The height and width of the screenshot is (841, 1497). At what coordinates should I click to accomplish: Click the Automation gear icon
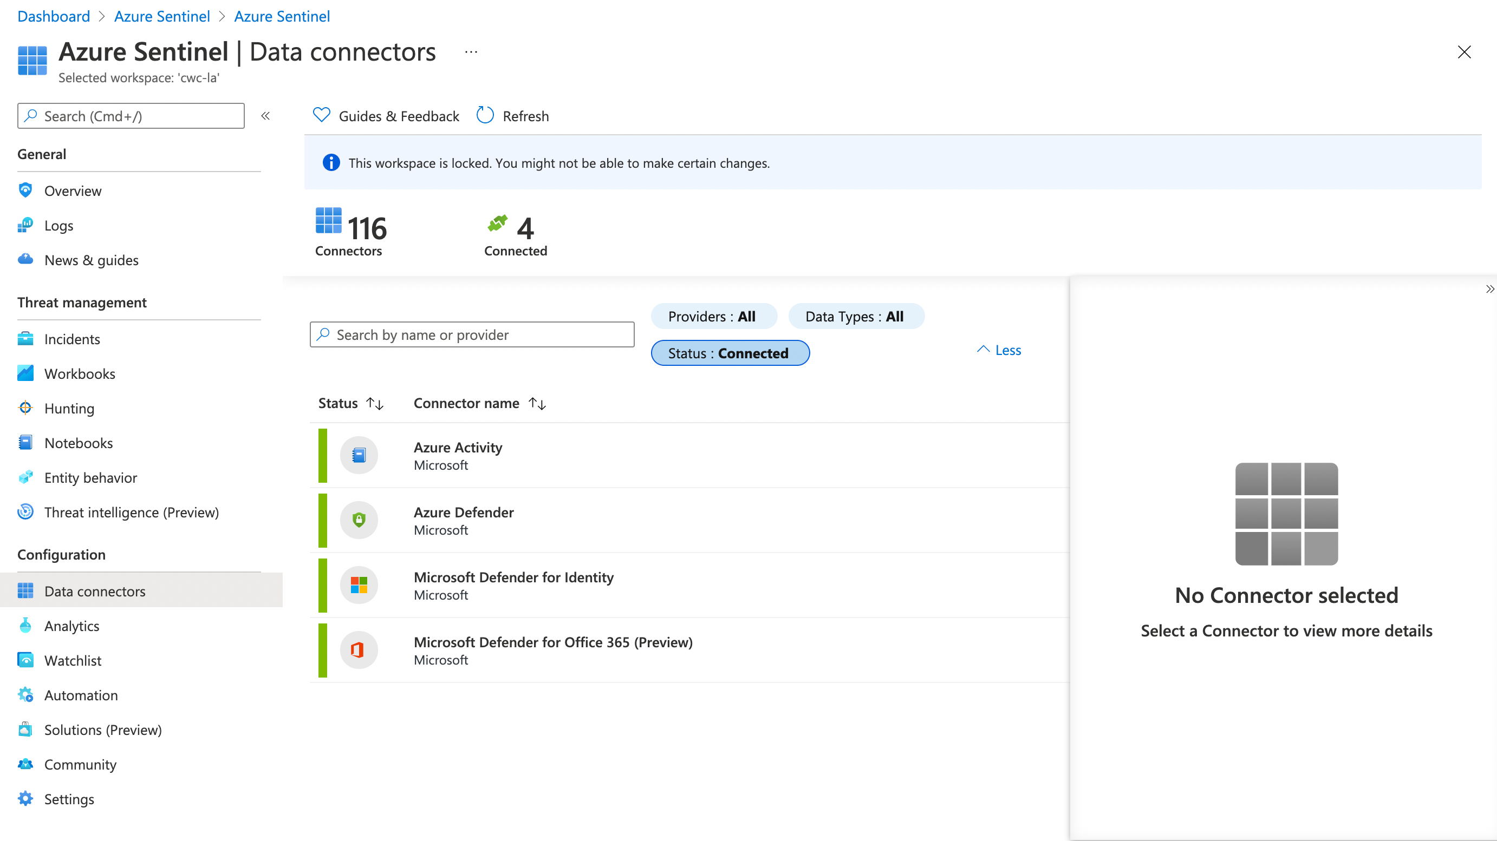(25, 695)
